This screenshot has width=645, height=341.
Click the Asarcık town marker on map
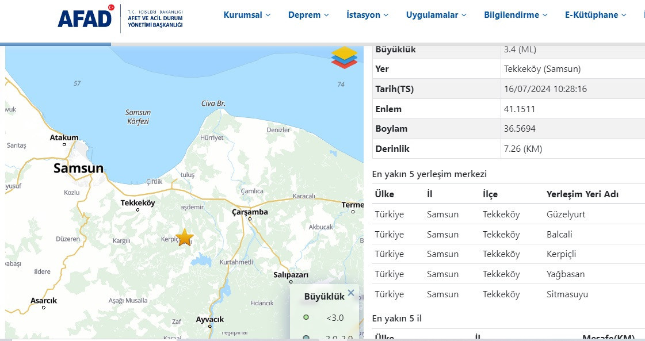click(44, 308)
